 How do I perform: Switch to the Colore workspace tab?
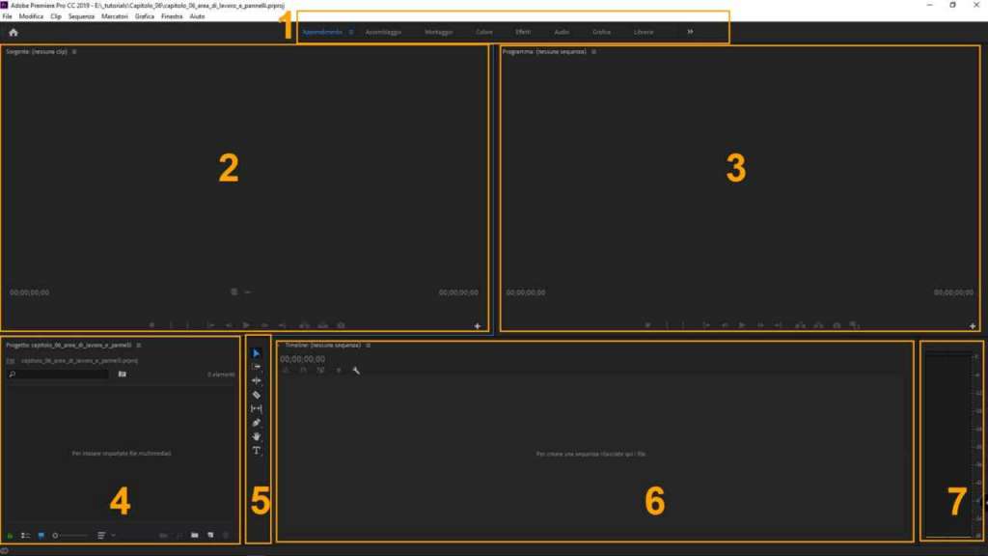pyautogui.click(x=484, y=32)
